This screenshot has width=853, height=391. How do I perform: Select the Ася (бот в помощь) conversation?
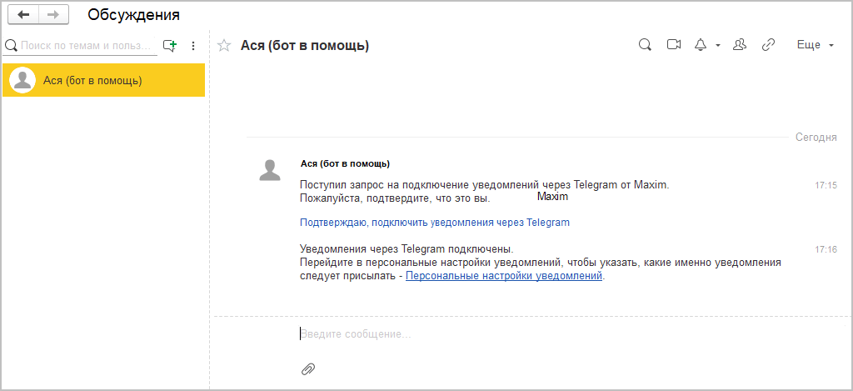coord(103,80)
